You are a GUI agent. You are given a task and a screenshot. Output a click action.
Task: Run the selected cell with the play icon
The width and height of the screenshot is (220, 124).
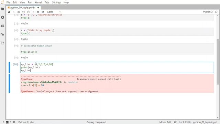point(33,12)
